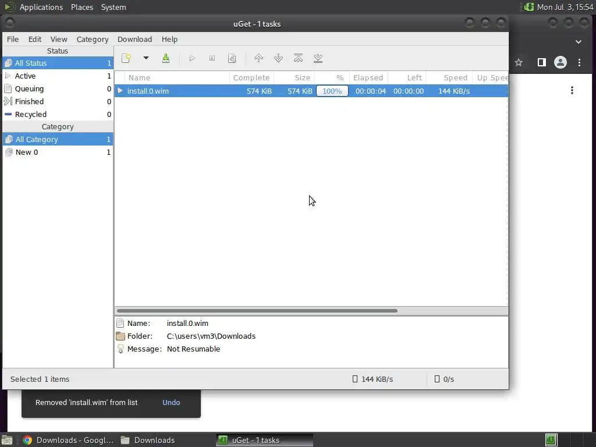This screenshot has height=447, width=596.
Task: Click the Pause toolbar icon
Action: point(212,58)
